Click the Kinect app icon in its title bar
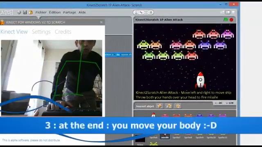Screen dimensions: 262x147 2,22
